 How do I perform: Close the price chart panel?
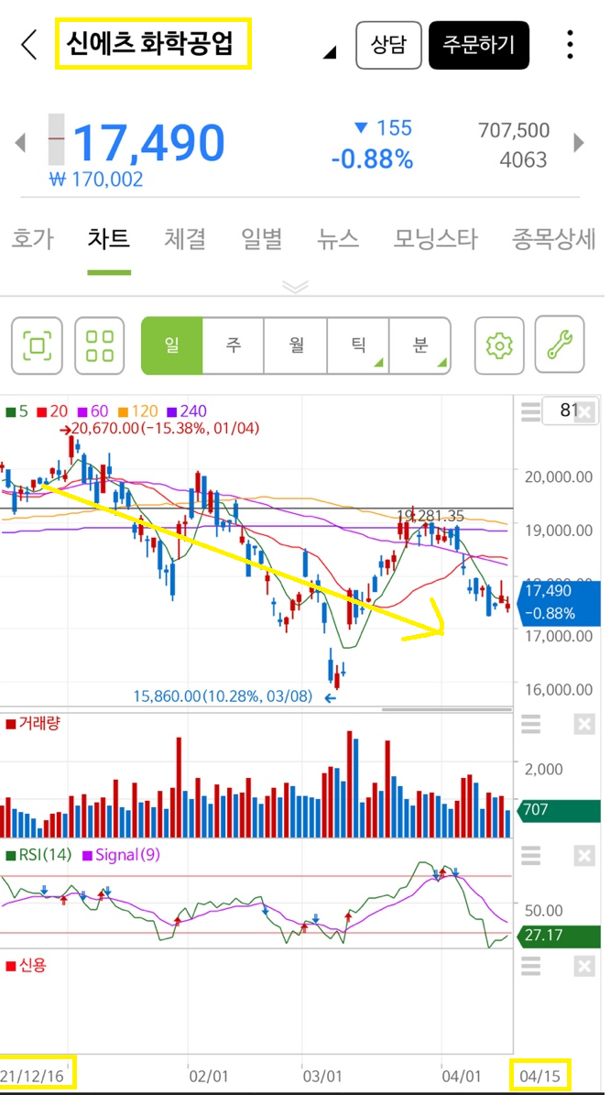coord(585,412)
